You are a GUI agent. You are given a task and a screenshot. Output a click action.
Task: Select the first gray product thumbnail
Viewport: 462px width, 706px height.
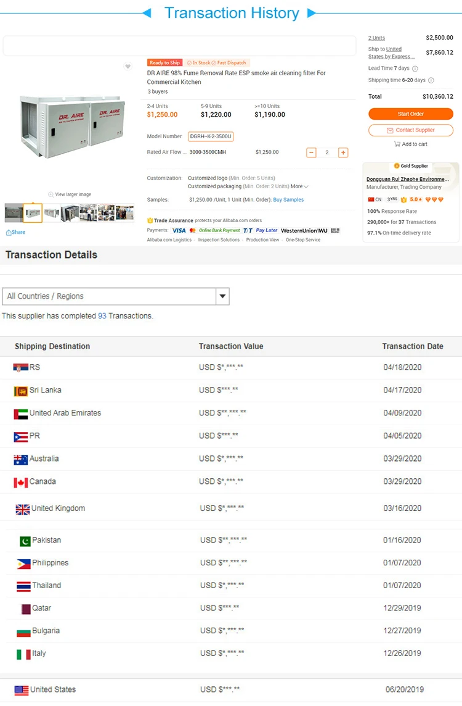[14, 212]
